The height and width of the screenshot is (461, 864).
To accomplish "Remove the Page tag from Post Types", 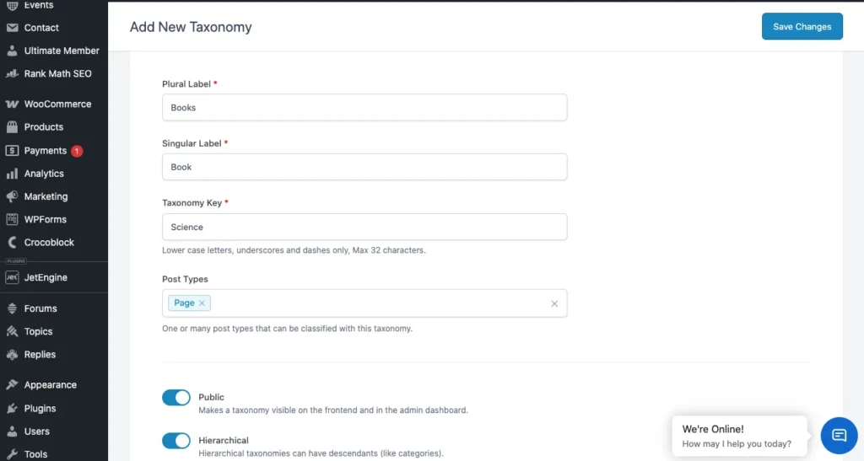I will click(x=202, y=303).
